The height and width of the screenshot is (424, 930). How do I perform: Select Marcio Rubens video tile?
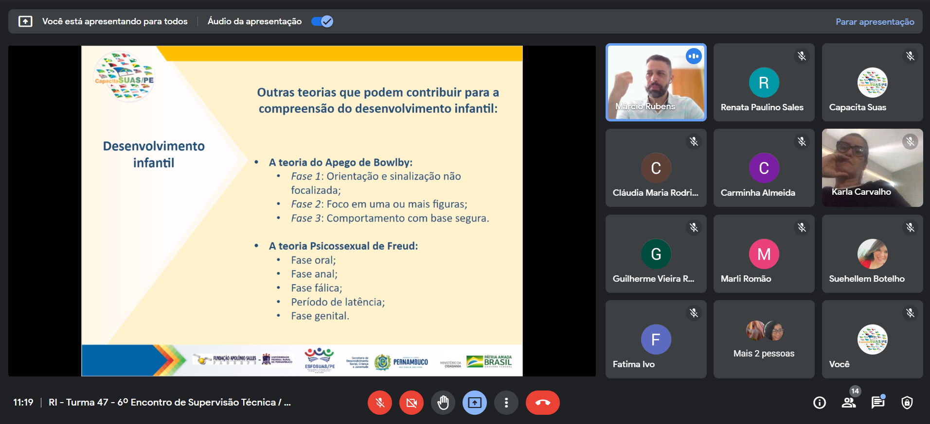[656, 83]
